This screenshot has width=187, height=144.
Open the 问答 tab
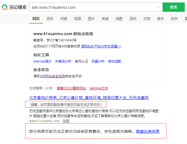(x=63, y=19)
